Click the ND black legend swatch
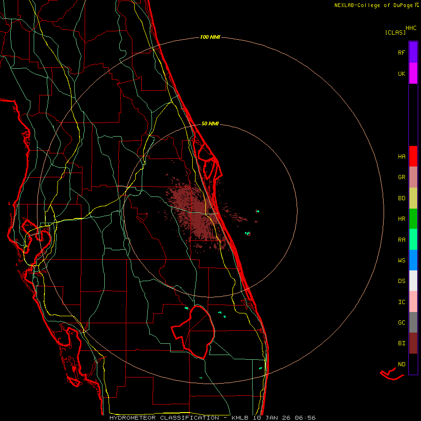The width and height of the screenshot is (421, 421). [x=413, y=364]
